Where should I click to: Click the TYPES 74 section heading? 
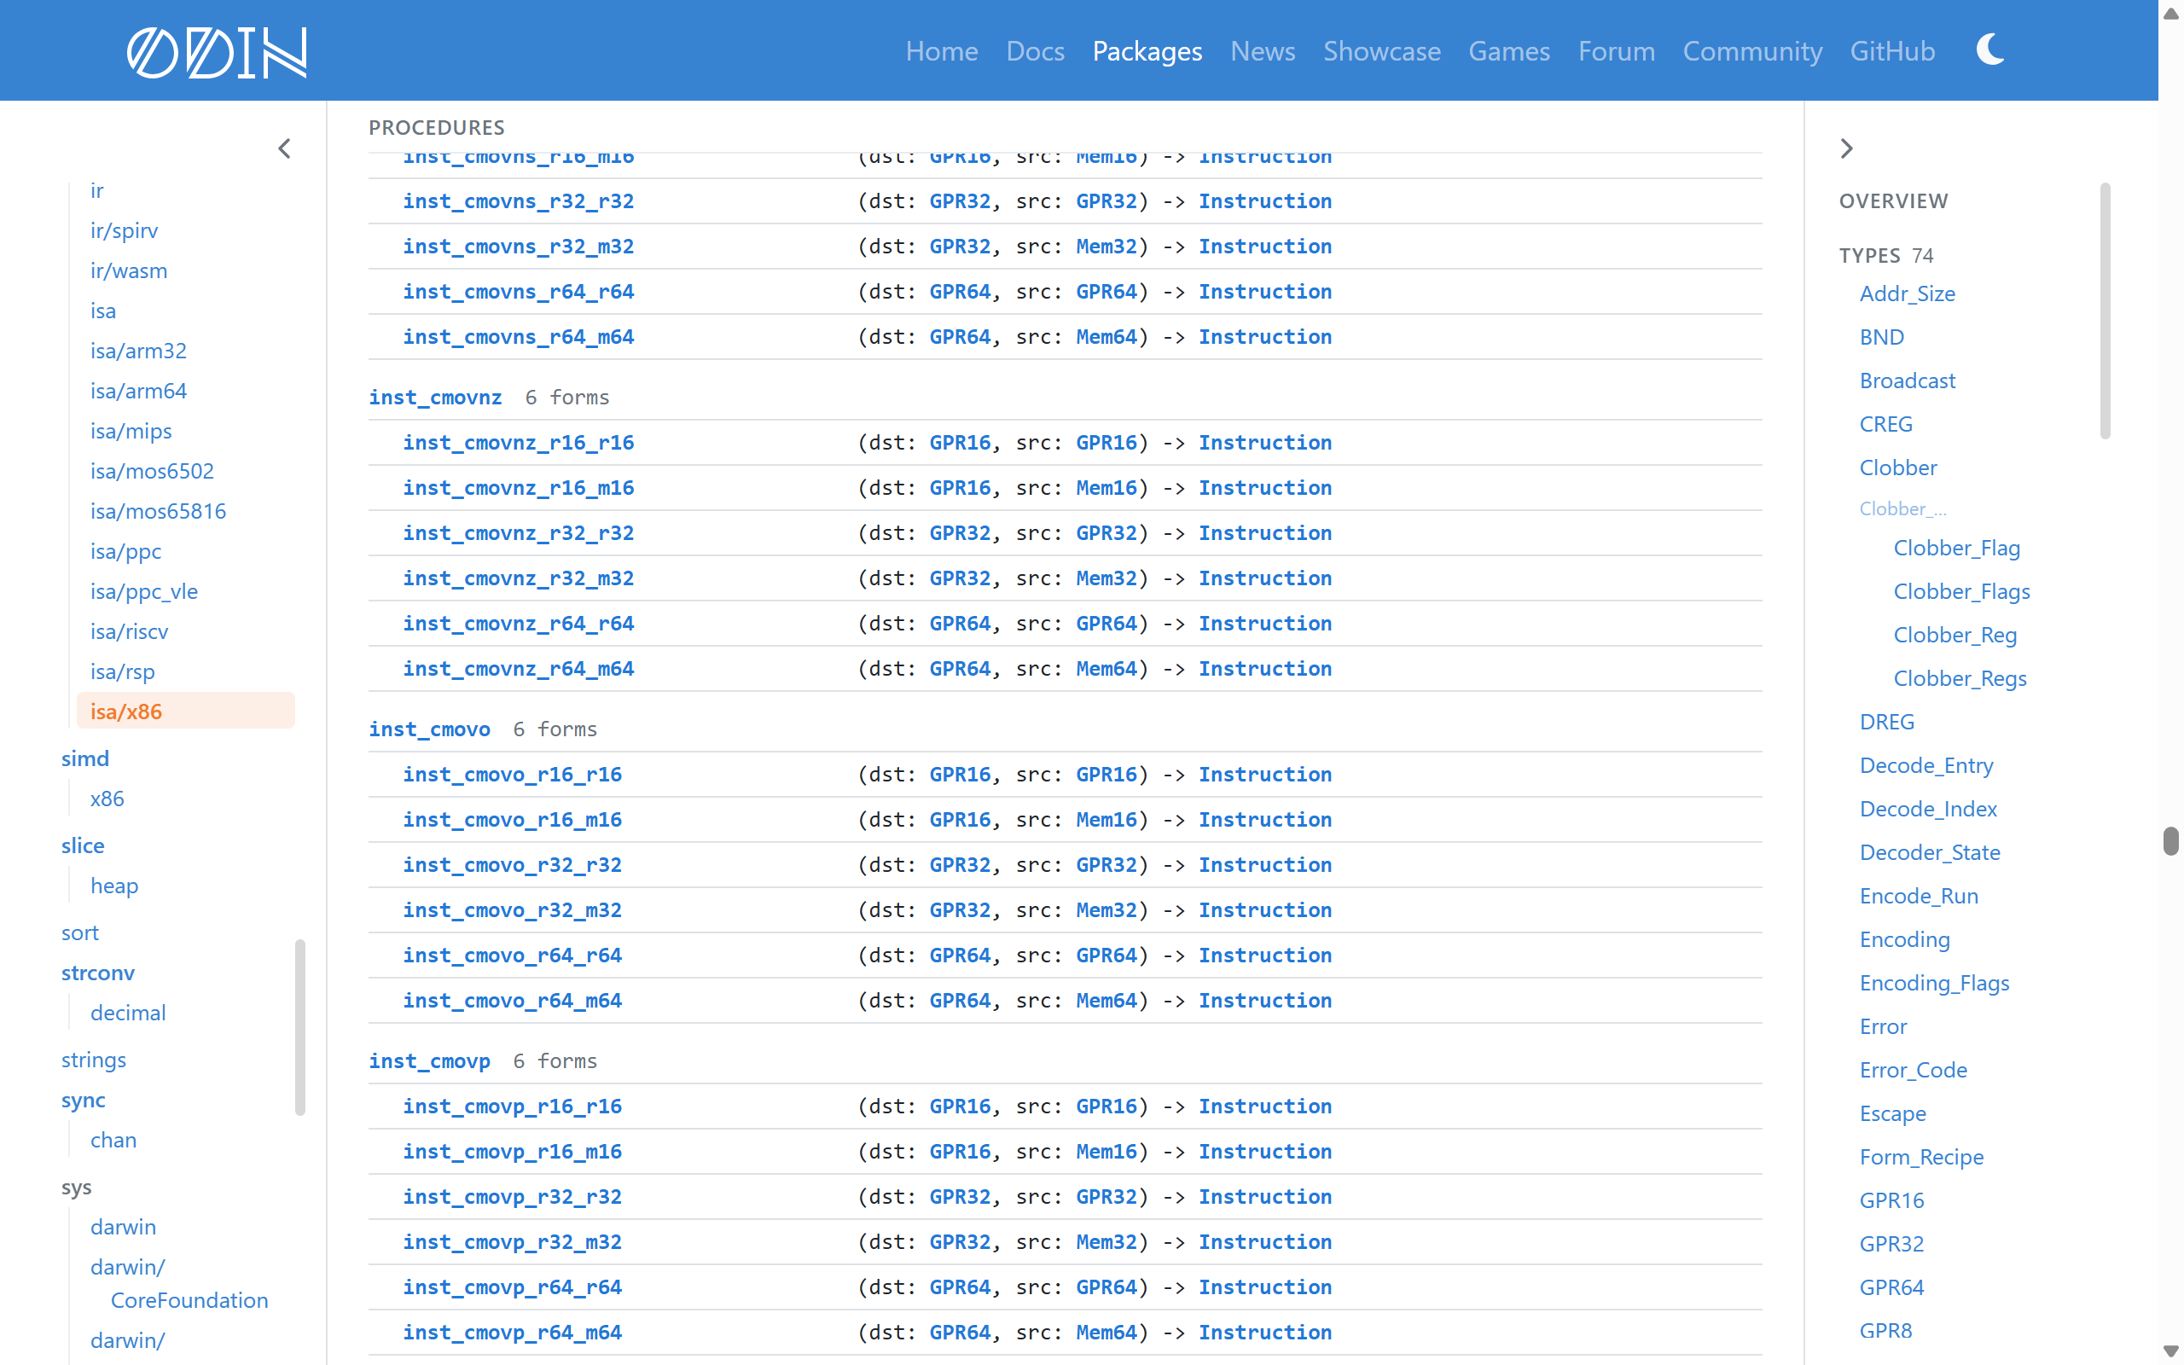point(1885,255)
